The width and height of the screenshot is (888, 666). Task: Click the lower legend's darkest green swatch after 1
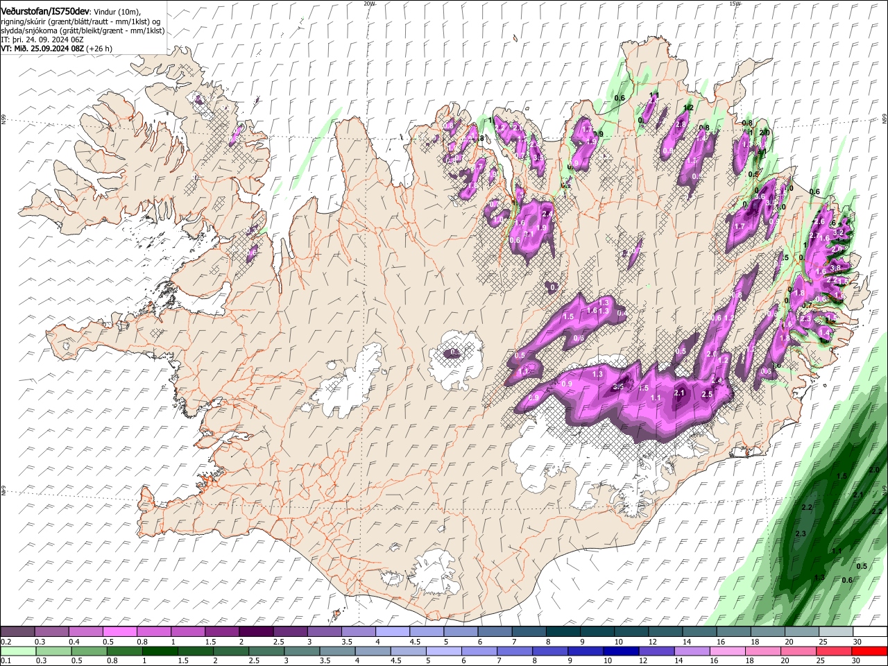point(160,651)
